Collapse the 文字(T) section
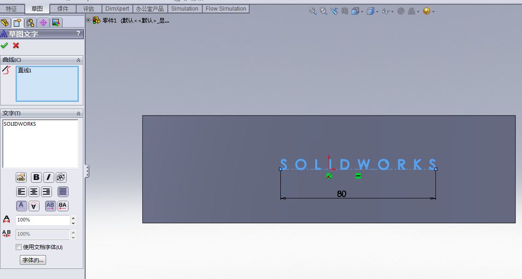The height and width of the screenshot is (279, 522). coord(79,114)
